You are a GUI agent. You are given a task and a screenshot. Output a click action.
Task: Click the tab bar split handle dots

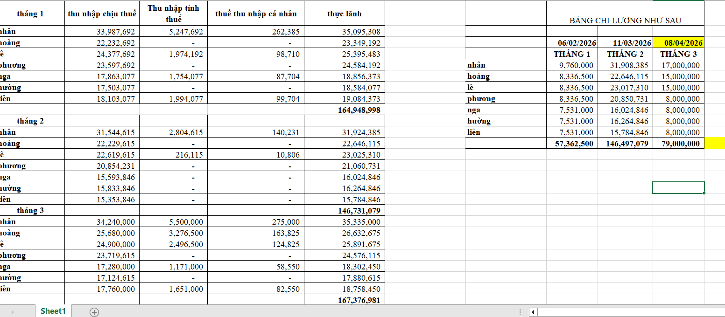(521, 312)
